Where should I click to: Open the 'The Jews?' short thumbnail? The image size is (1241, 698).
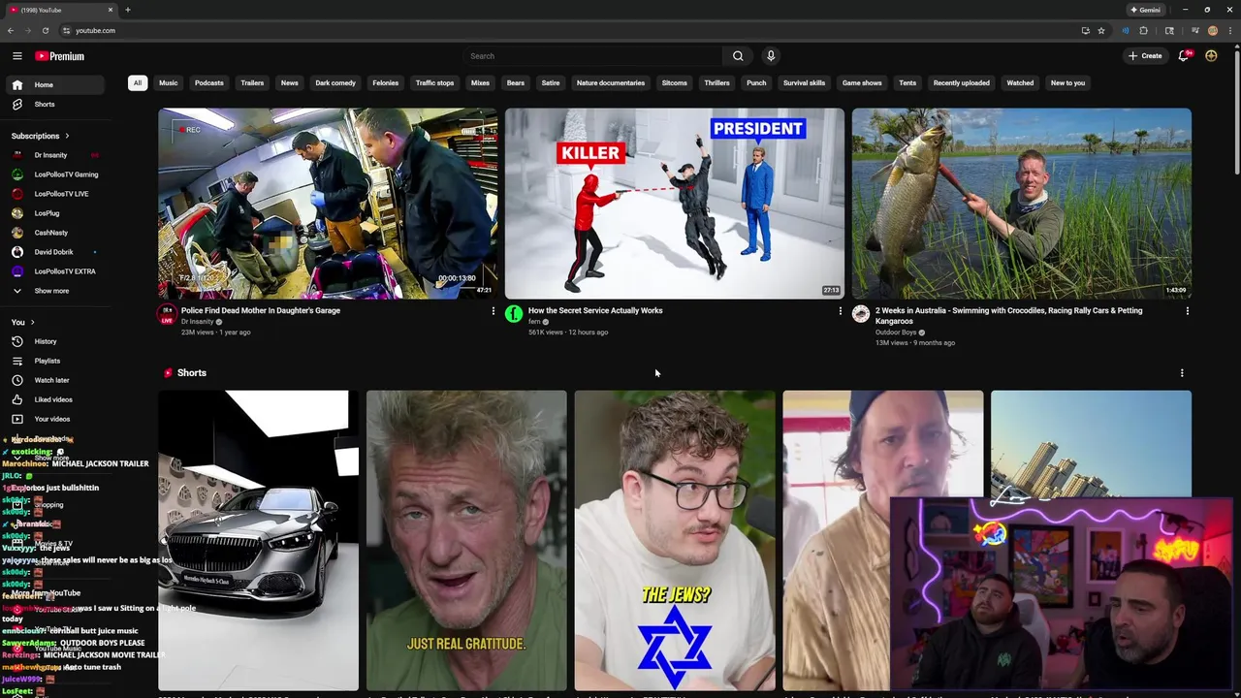tap(675, 540)
